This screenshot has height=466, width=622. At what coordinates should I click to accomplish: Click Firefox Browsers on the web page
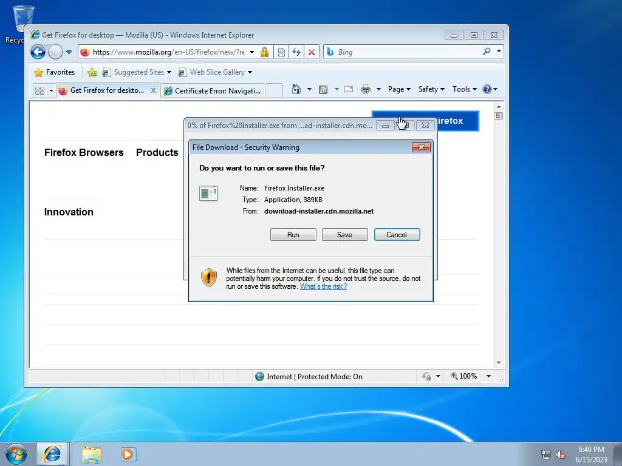pos(84,152)
